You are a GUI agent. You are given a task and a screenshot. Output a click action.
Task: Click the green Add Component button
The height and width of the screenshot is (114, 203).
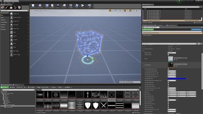pos(148,29)
